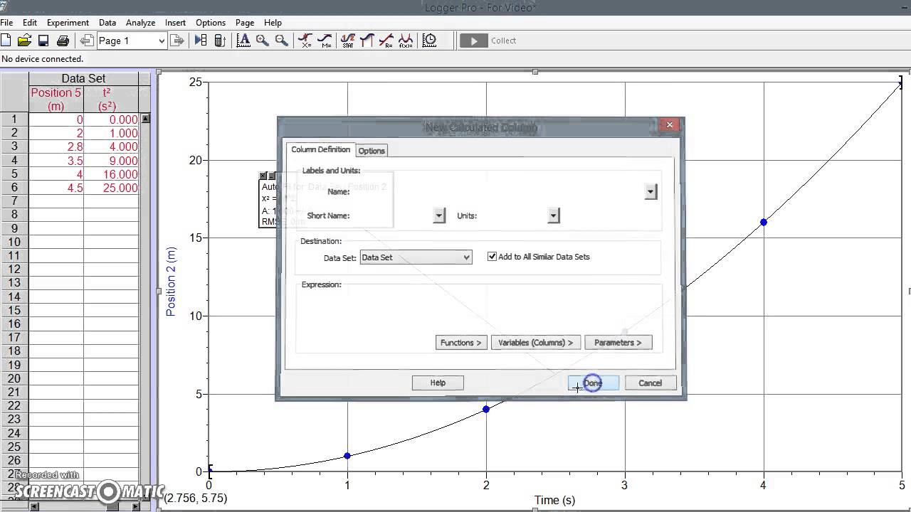Open the Variables (Columns) list
This screenshot has width=911, height=512.
(536, 343)
